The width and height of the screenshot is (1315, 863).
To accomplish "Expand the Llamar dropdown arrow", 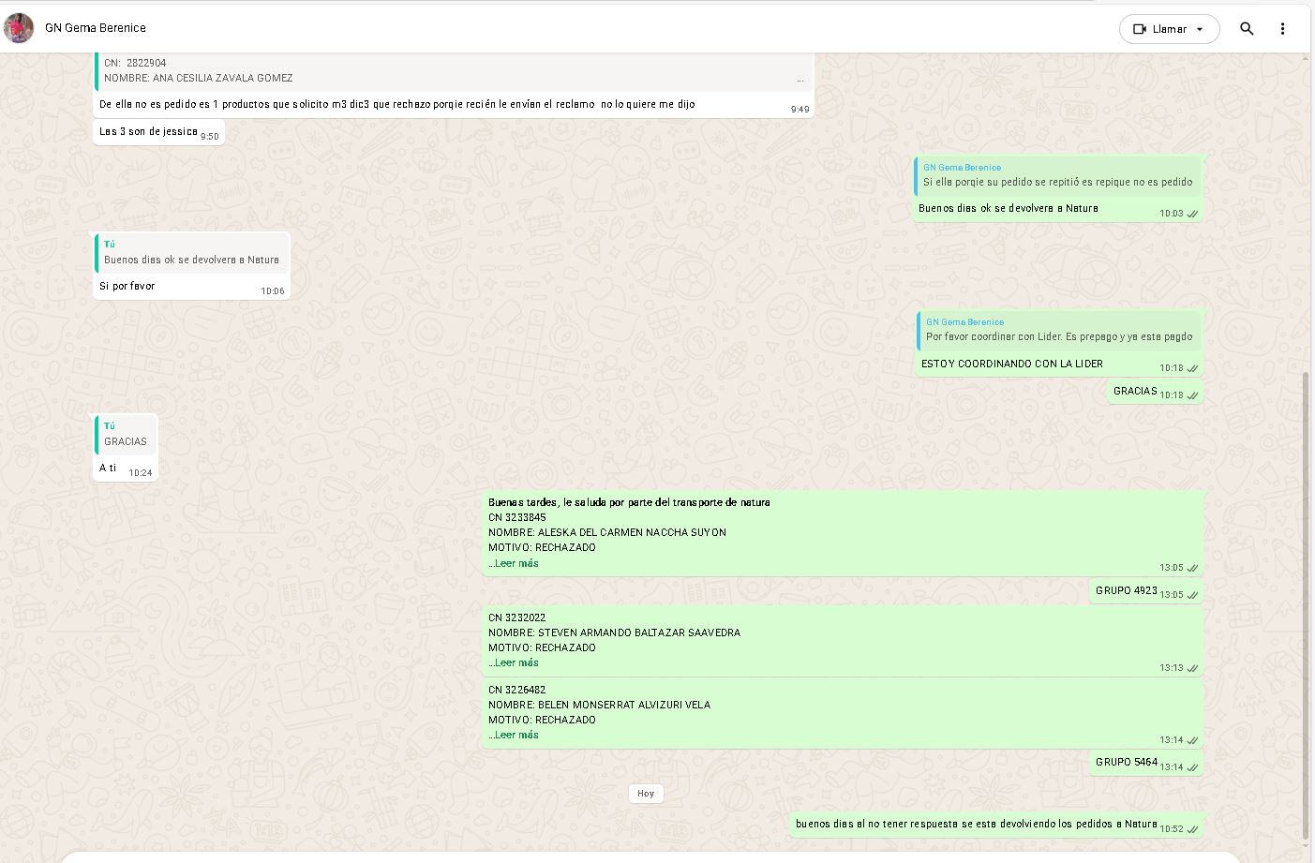I will click(x=1200, y=29).
